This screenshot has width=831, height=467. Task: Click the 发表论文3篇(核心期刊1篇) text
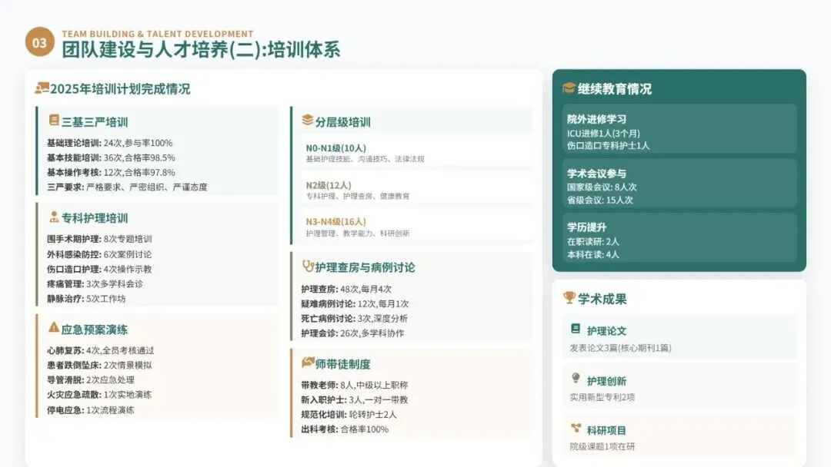coord(621,348)
